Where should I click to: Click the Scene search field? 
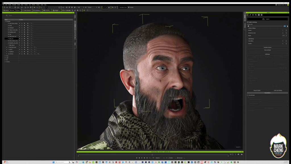pos(39,15)
